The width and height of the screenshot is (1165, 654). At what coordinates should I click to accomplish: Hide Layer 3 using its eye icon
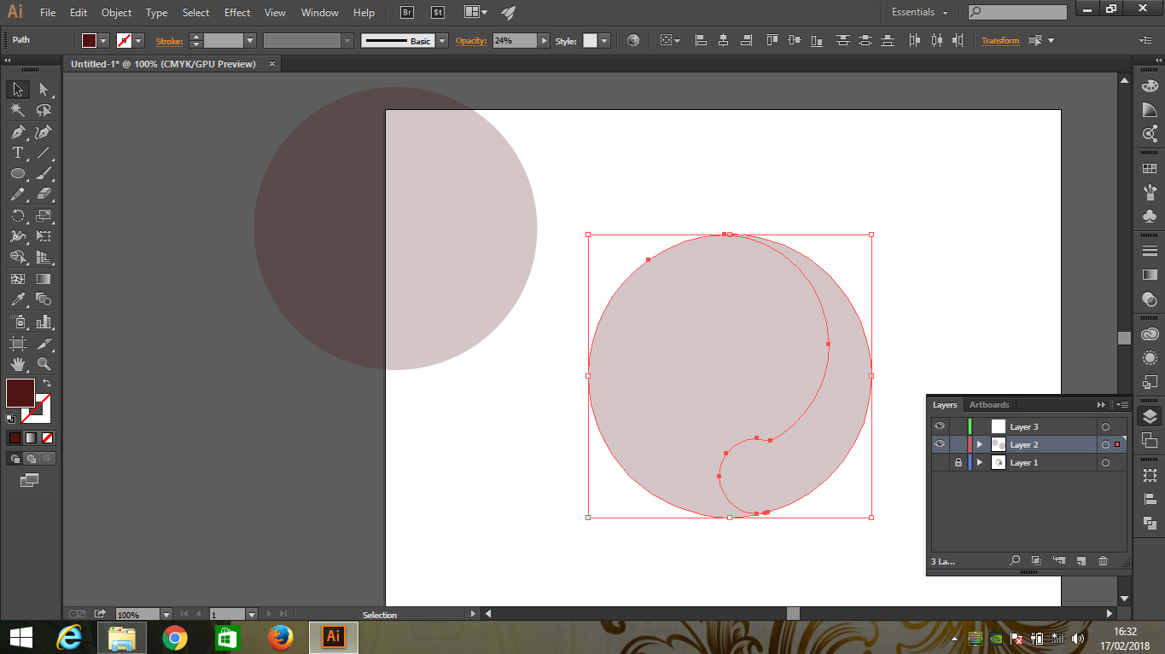coord(940,426)
